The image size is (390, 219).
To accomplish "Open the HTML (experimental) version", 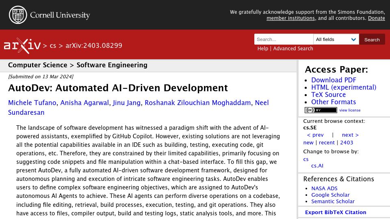I will tap(344, 88).
